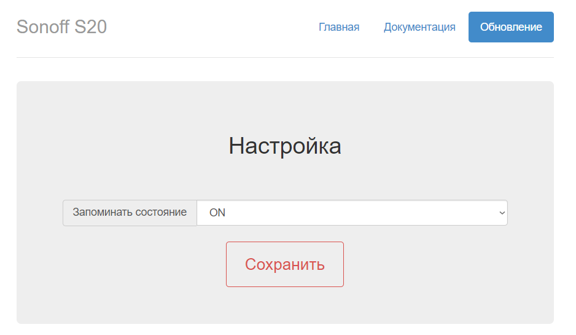The width and height of the screenshot is (576, 335).
Task: Open the Sonoff S20 brand link
Action: click(x=61, y=27)
